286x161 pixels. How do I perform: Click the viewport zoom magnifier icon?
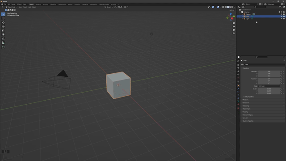(234, 23)
